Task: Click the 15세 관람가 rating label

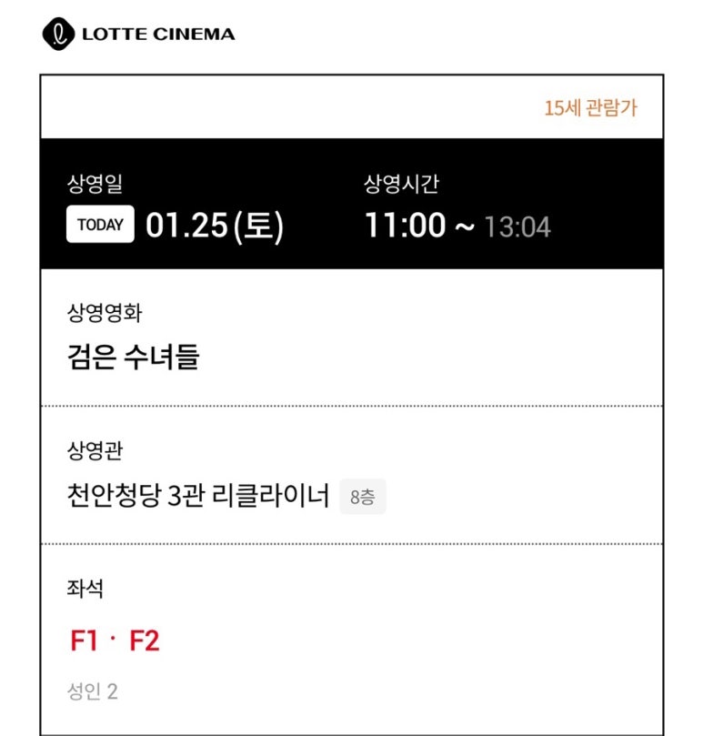Action: 590,108
